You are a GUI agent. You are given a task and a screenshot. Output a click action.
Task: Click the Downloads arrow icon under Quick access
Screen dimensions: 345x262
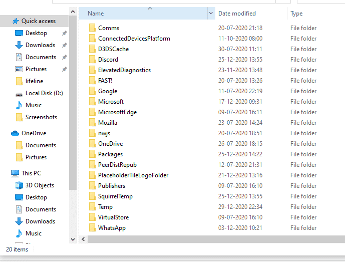click(19, 45)
